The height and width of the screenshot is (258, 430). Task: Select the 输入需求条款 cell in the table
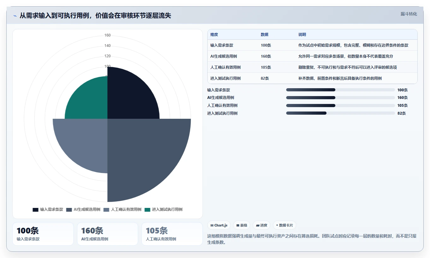(222, 45)
